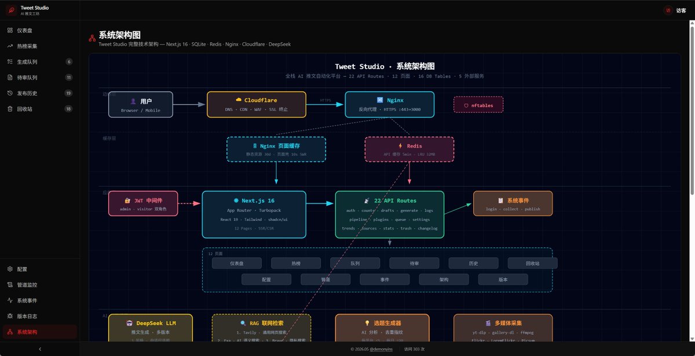Viewport: 695px width, 356px height.
Task: Click the 生成队列 count badge 6
Action: (x=69, y=62)
